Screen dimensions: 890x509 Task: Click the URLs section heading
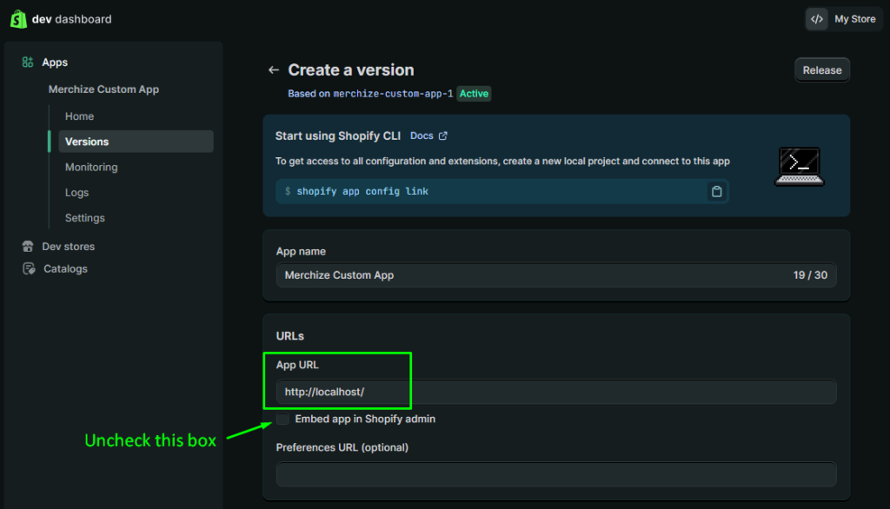(289, 336)
